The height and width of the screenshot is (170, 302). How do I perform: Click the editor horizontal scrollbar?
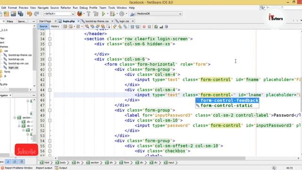151,158
